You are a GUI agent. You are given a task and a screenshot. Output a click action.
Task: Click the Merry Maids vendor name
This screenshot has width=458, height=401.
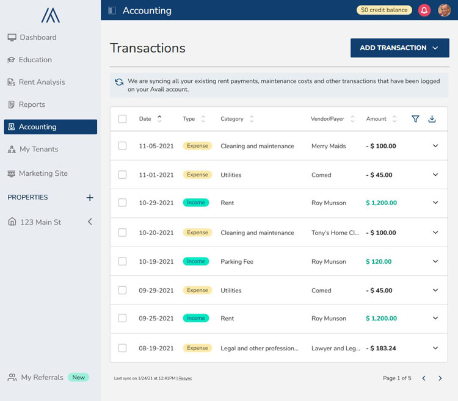coord(329,146)
